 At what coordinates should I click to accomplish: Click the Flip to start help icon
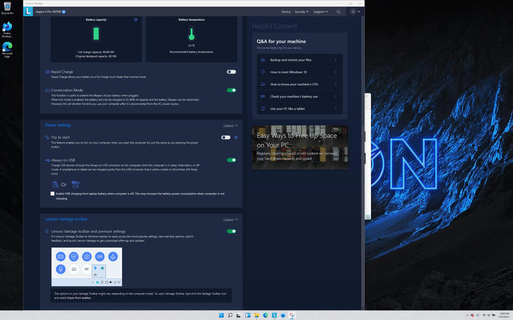pos(236,138)
